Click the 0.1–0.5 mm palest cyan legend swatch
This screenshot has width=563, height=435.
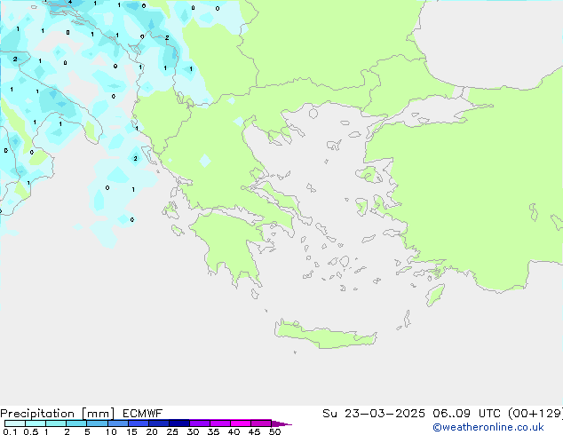(x=15, y=423)
